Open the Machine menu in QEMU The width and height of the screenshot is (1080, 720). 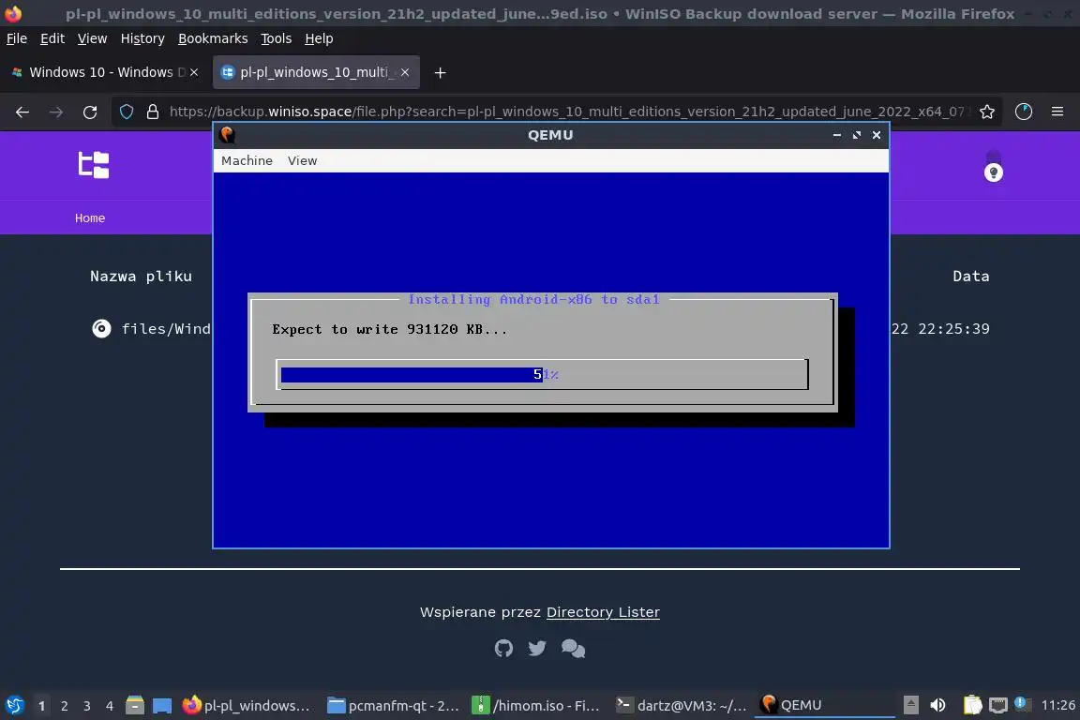pos(247,160)
